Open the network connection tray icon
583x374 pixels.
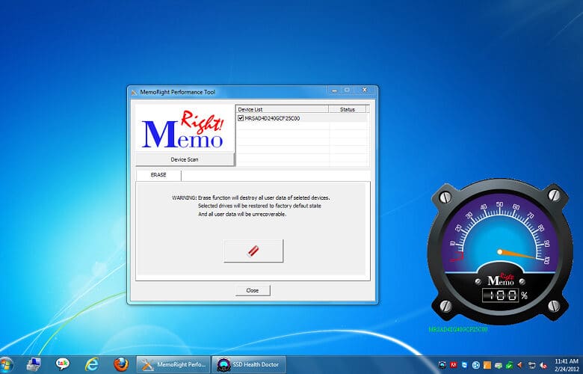click(x=531, y=366)
